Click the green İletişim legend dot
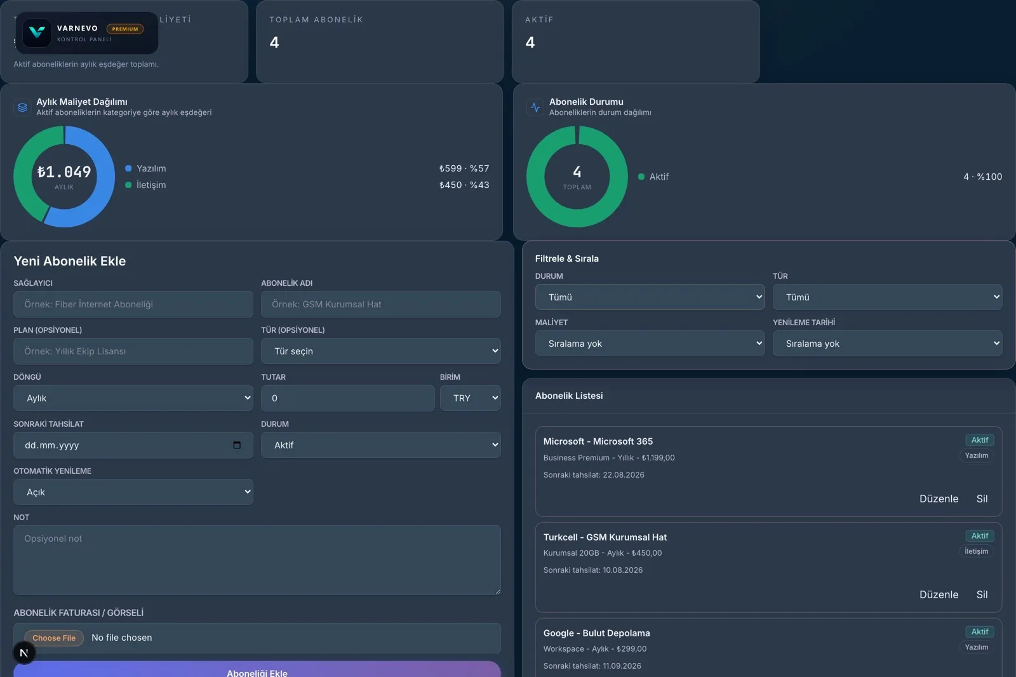This screenshot has width=1016, height=677. coord(128,185)
